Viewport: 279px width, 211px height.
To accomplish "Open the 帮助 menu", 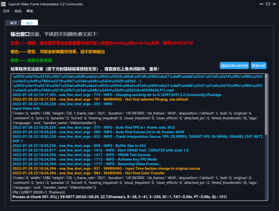I will (30, 11).
